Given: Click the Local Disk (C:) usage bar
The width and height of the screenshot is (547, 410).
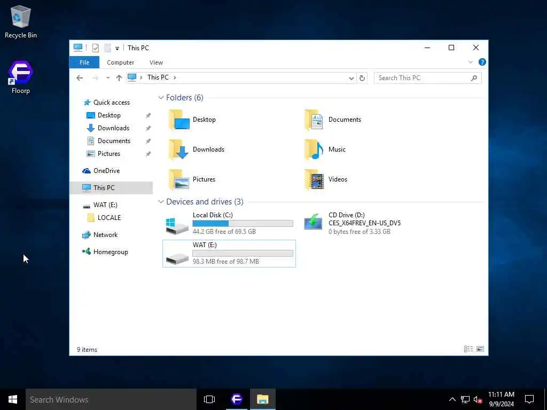Looking at the screenshot, I should [243, 224].
